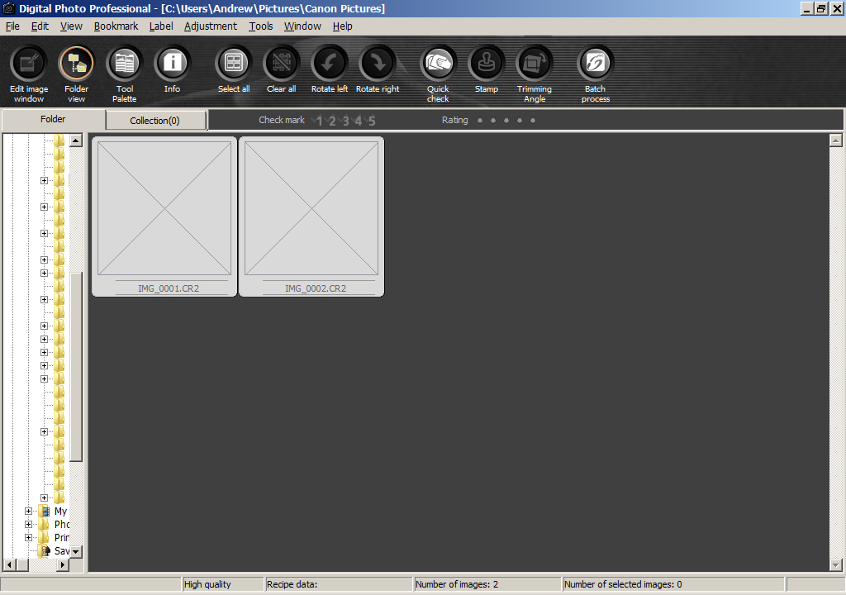Expand the Prin folder tree node
The image size is (846, 595).
point(28,537)
